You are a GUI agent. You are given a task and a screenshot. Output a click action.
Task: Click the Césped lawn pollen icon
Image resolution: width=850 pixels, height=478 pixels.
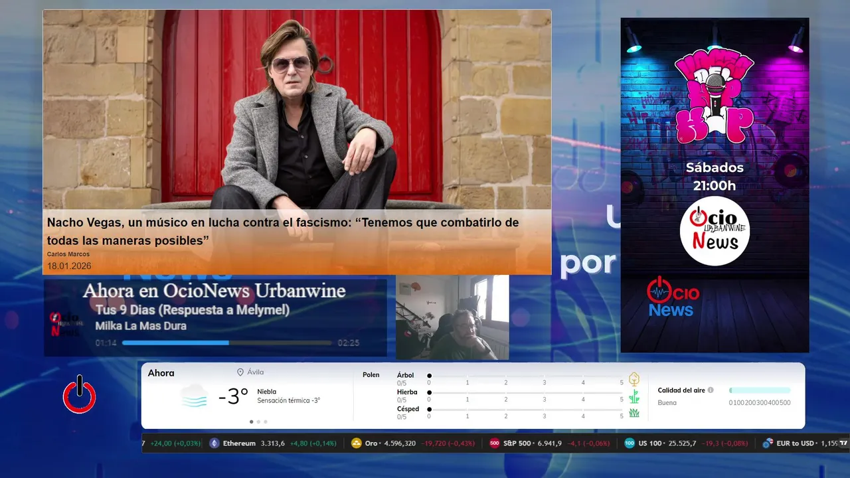point(634,413)
